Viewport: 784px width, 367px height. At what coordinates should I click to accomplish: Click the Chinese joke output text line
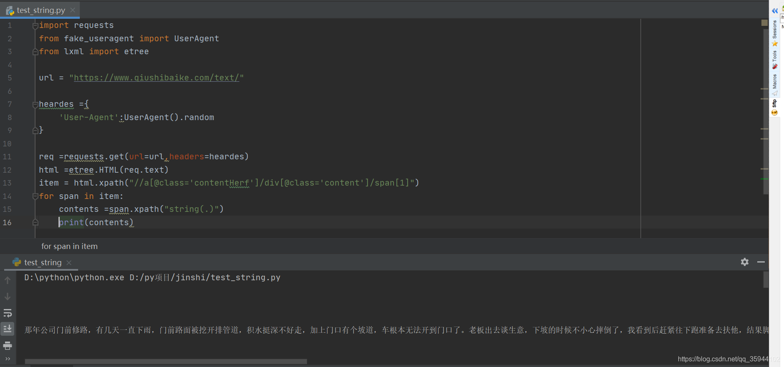point(396,330)
